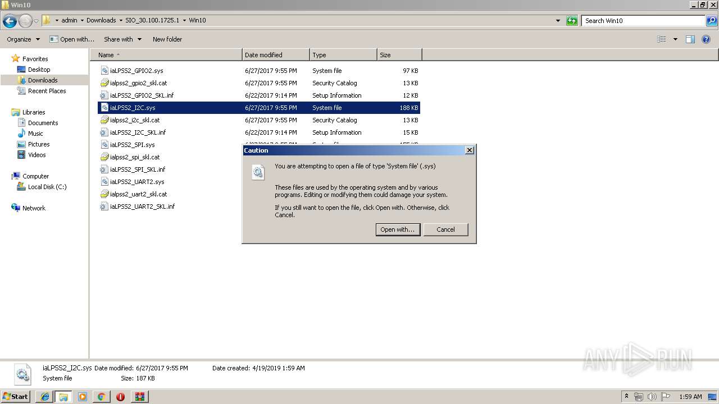The height and width of the screenshot is (404, 719).
Task: Select Recent Places in navigation pane
Action: 47,91
